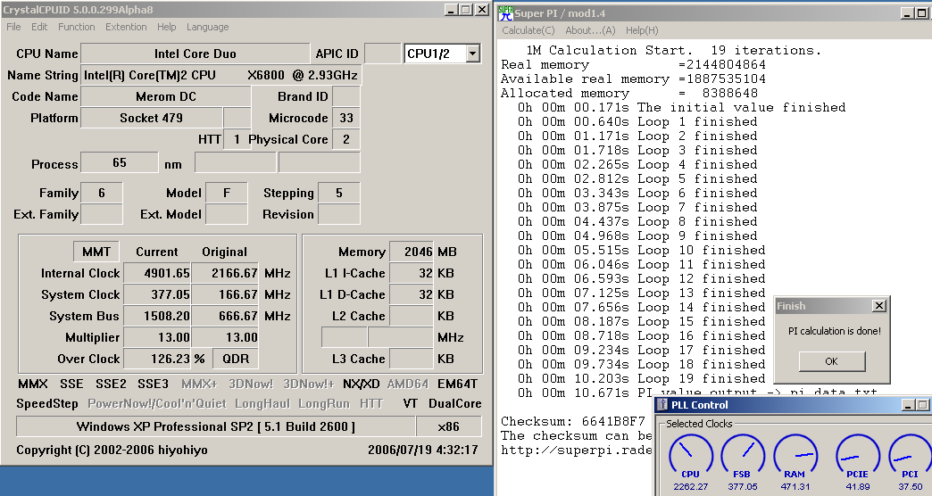
Task: Click the date stamp 2006/07/19 4:32:17
Action: [x=422, y=450]
